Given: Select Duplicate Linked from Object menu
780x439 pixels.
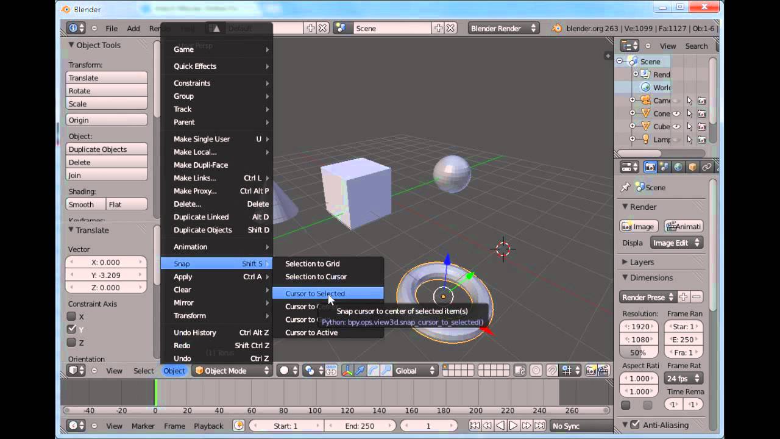Looking at the screenshot, I should pyautogui.click(x=217, y=216).
